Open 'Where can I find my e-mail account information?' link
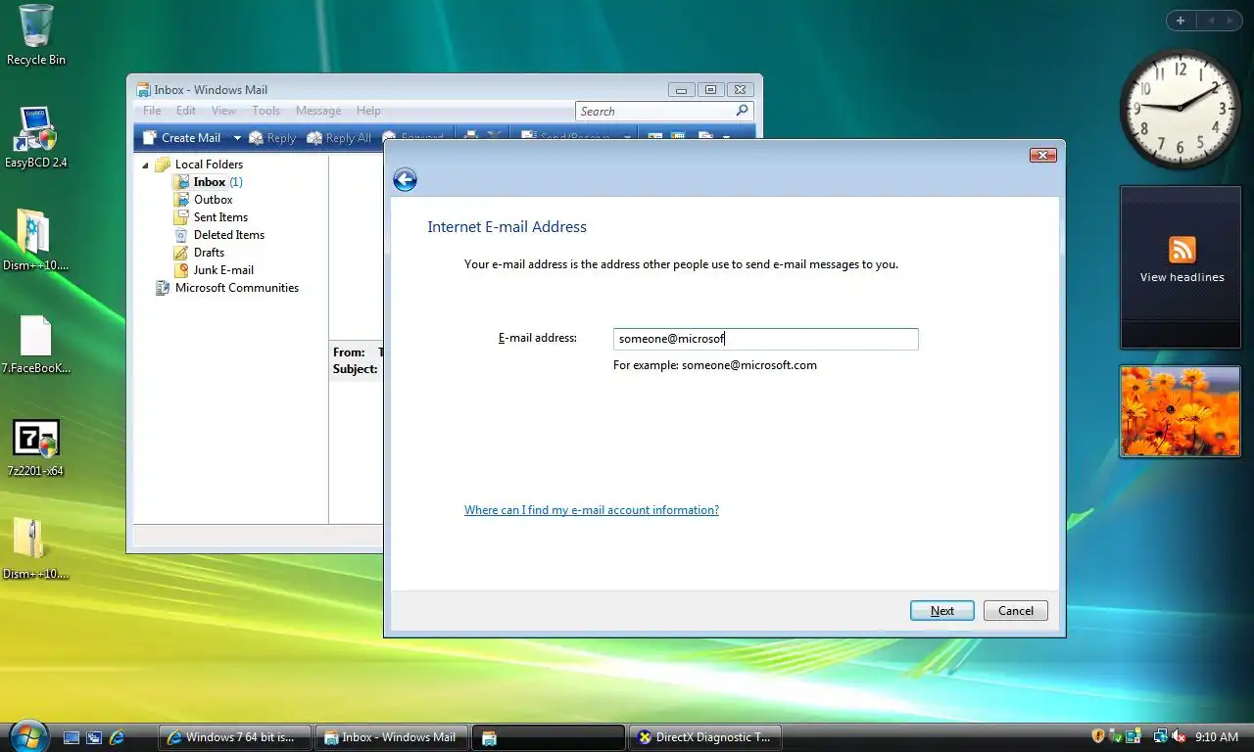This screenshot has width=1254, height=752. pyautogui.click(x=592, y=510)
